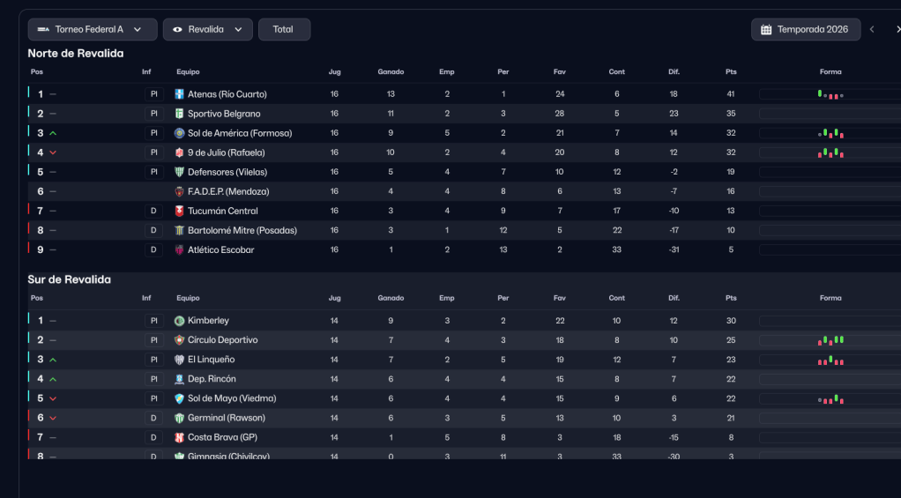
Task: Click the F.A.D.E.P. (Mendoza) club crest
Action: (x=180, y=191)
